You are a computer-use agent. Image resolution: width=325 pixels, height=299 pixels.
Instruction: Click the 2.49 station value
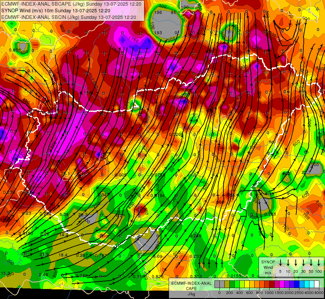click(43, 275)
